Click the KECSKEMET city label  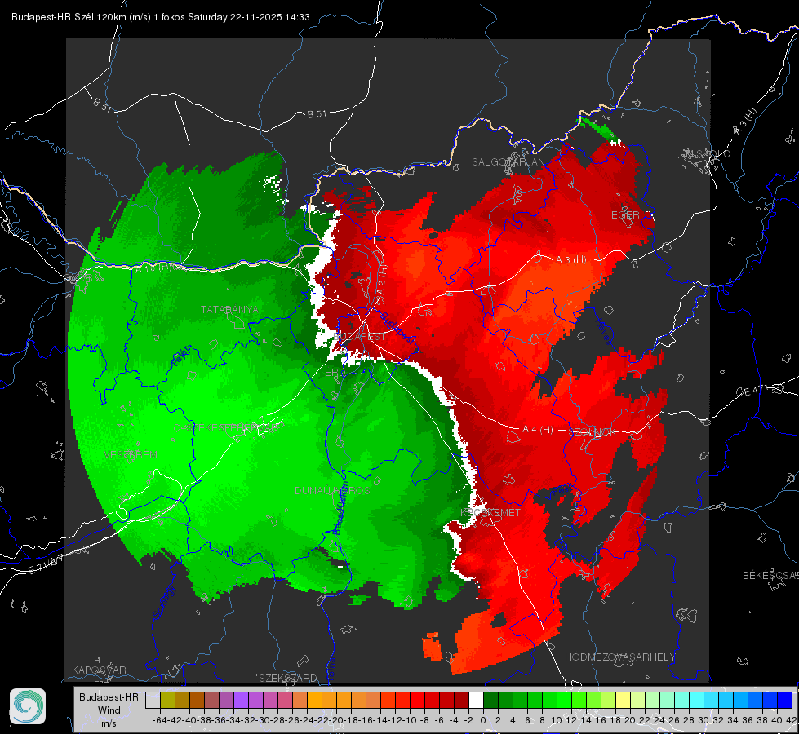coord(490,512)
